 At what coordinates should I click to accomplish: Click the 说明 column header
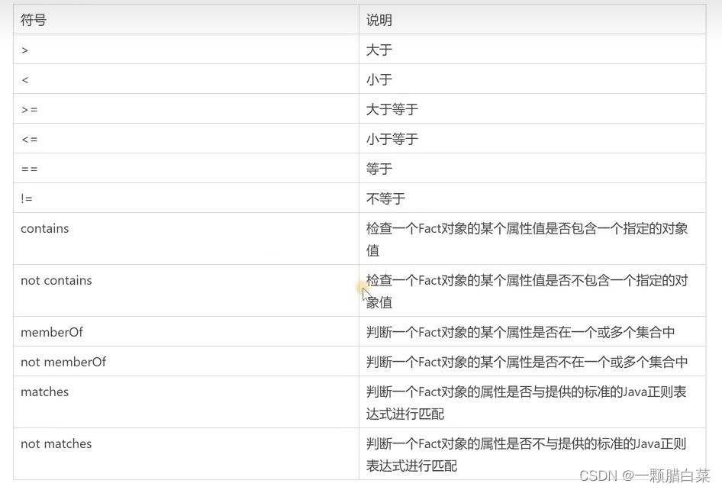coord(532,20)
